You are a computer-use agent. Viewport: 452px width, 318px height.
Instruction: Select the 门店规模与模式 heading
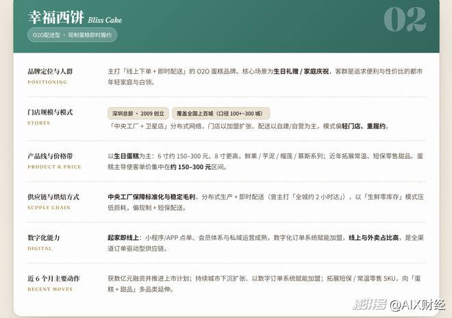(50, 112)
